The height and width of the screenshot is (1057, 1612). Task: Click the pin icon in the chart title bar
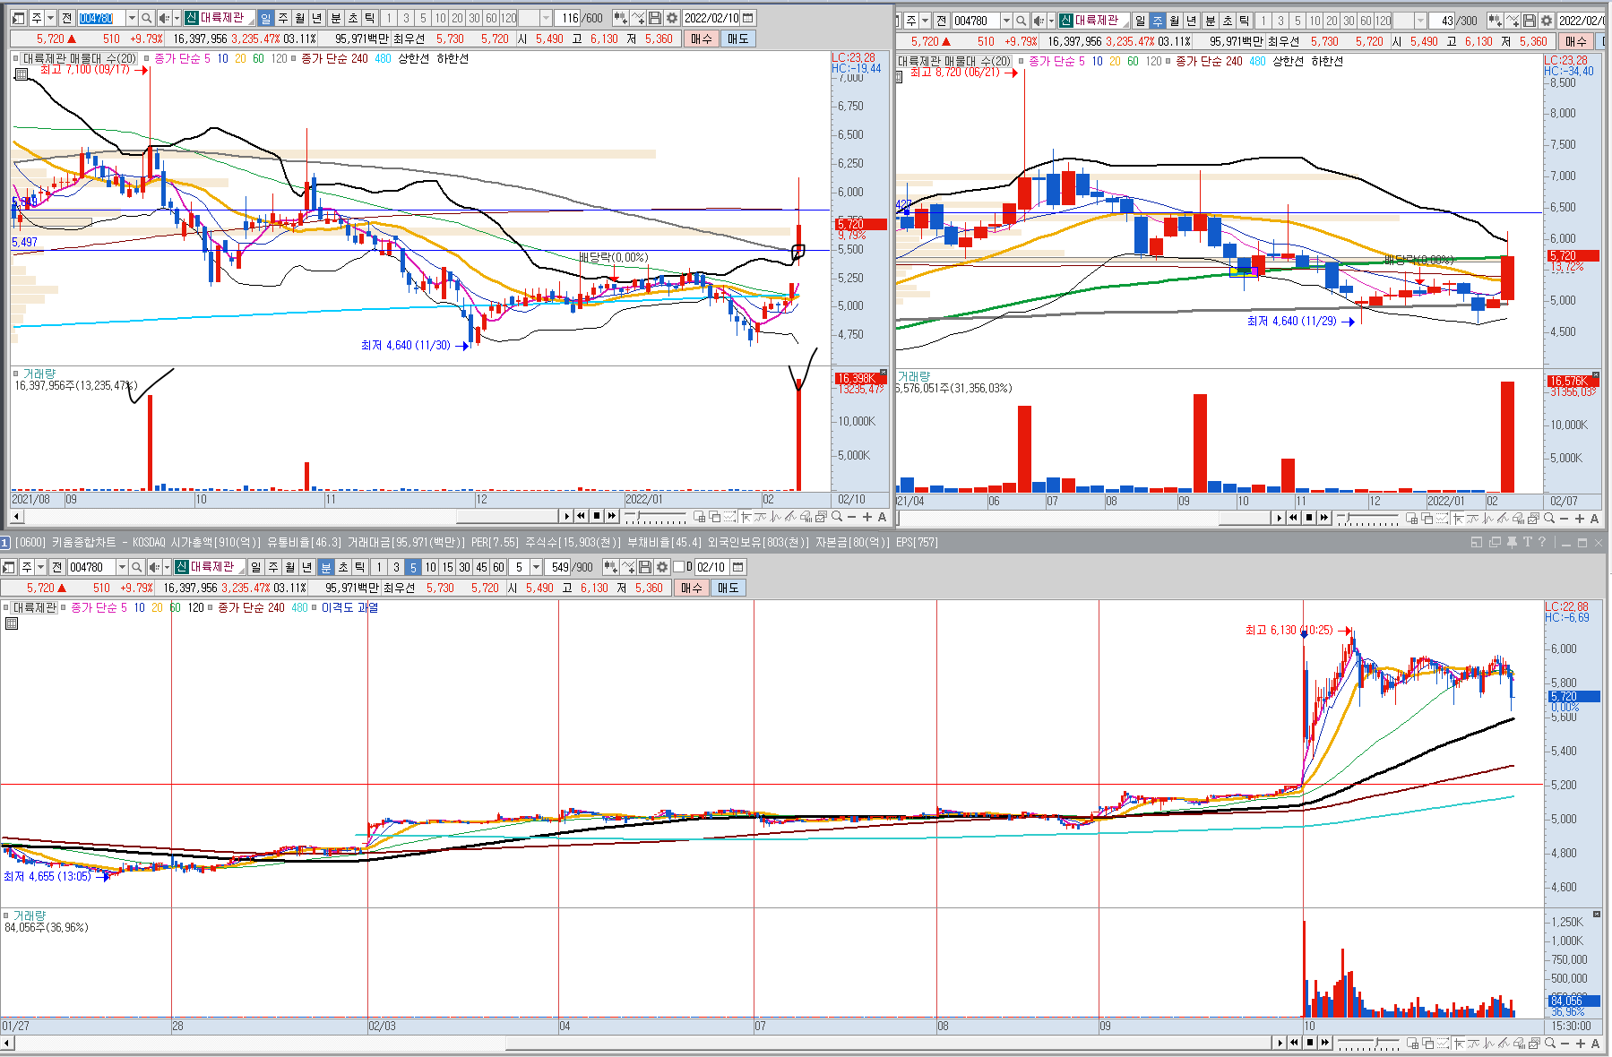coord(1512,542)
